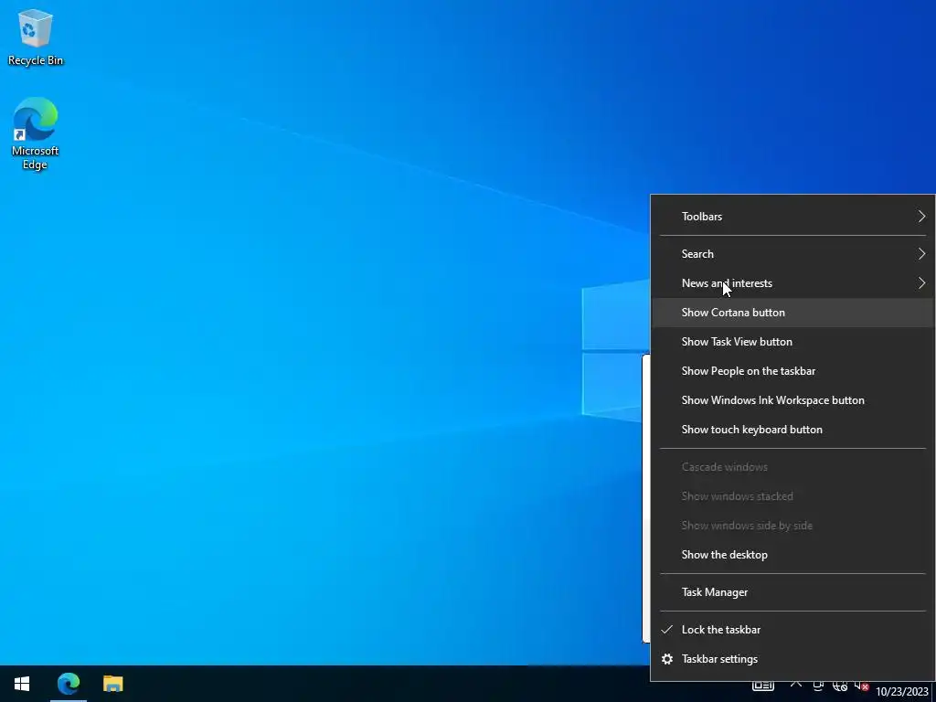This screenshot has height=702, width=936.
Task: Show hidden tray icons chevron
Action: [796, 686]
